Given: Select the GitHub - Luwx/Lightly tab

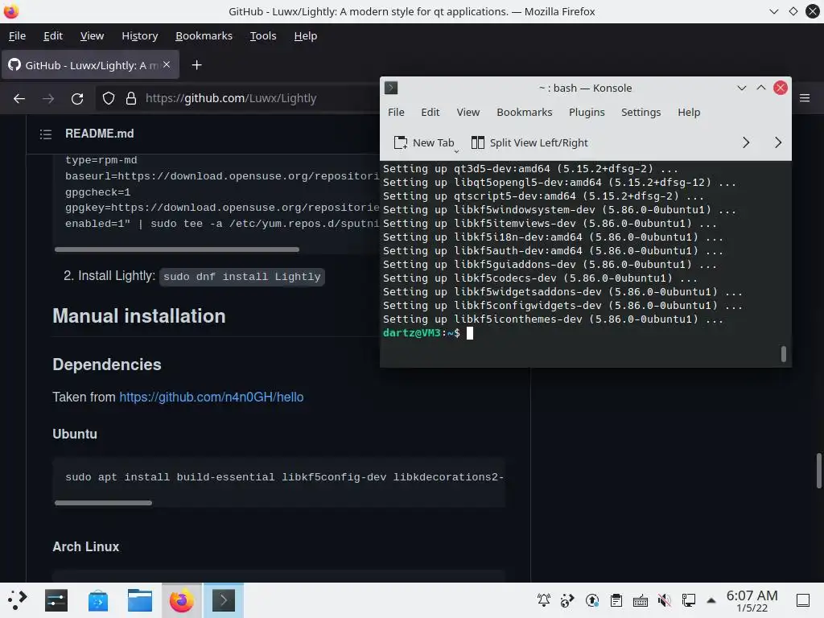Looking at the screenshot, I should click(x=90, y=65).
